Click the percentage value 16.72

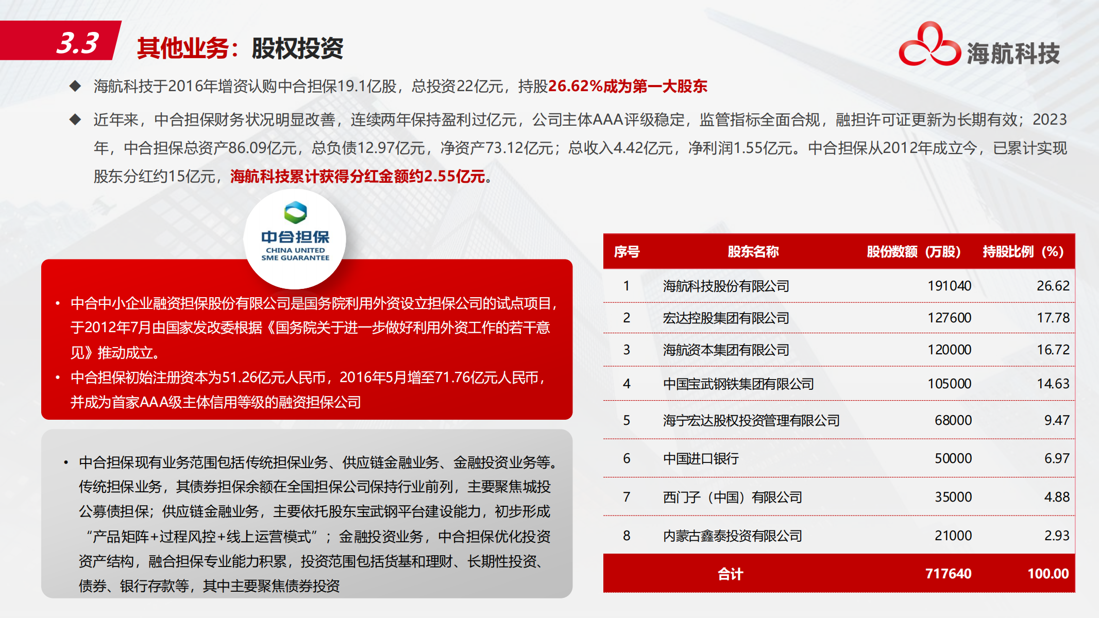[1053, 350]
